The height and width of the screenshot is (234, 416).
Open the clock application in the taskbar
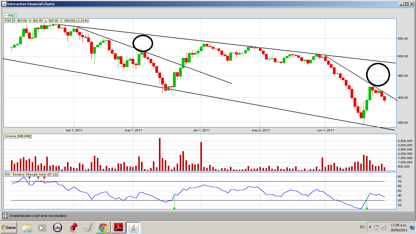[x=57, y=228]
